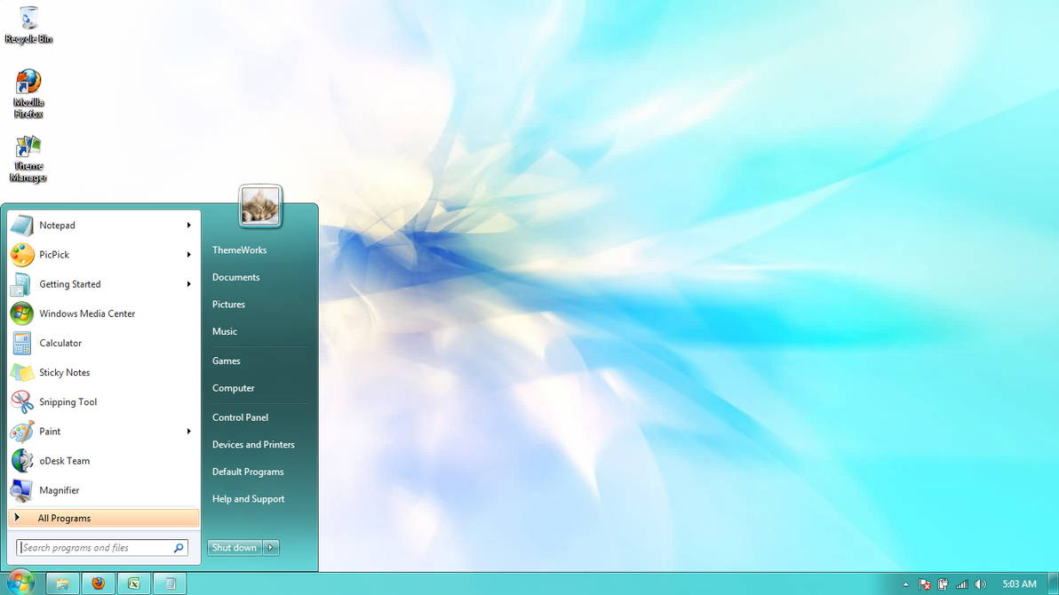1059x595 pixels.
Task: Click the Shut down button
Action: 233,548
